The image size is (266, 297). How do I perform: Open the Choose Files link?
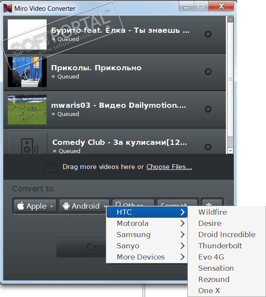point(169,167)
